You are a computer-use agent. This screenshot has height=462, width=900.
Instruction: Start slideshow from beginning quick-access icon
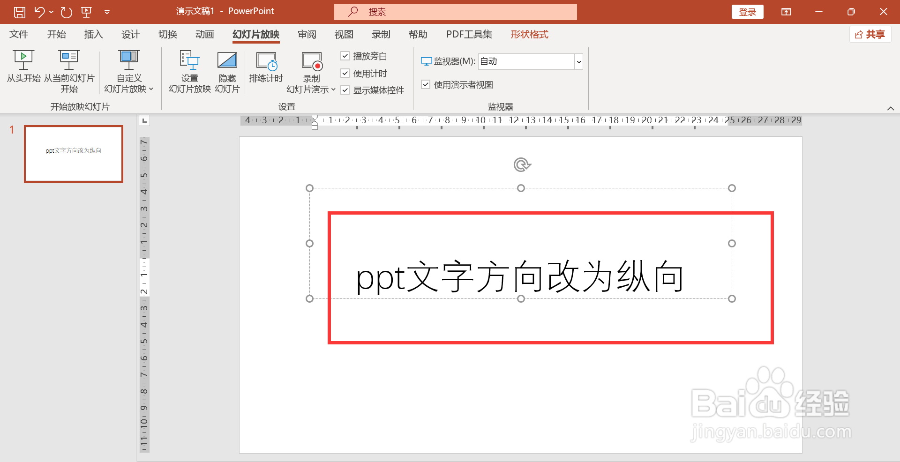(x=86, y=12)
